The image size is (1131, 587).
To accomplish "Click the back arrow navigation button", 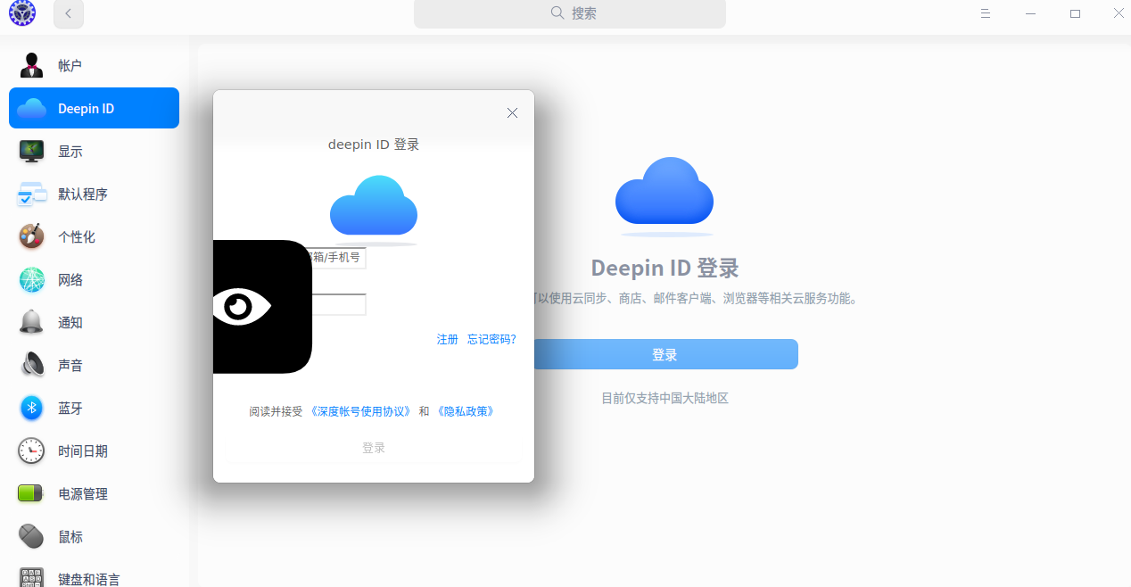I will click(x=68, y=13).
